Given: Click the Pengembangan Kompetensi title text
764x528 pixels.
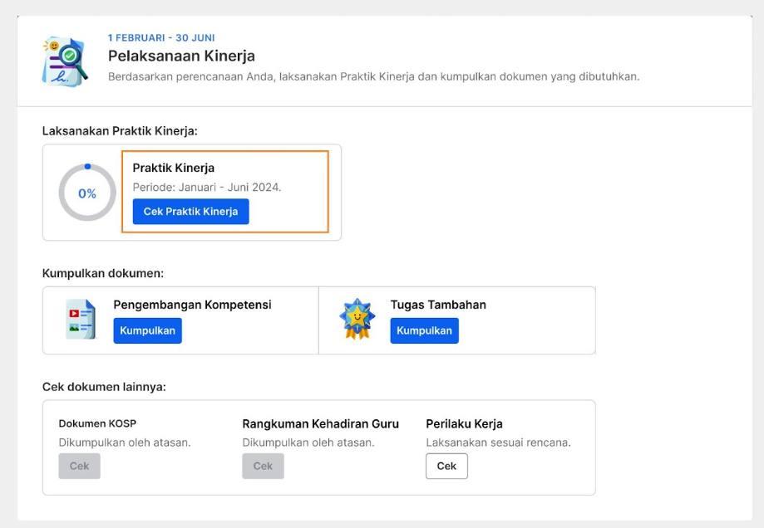Looking at the screenshot, I should click(193, 305).
